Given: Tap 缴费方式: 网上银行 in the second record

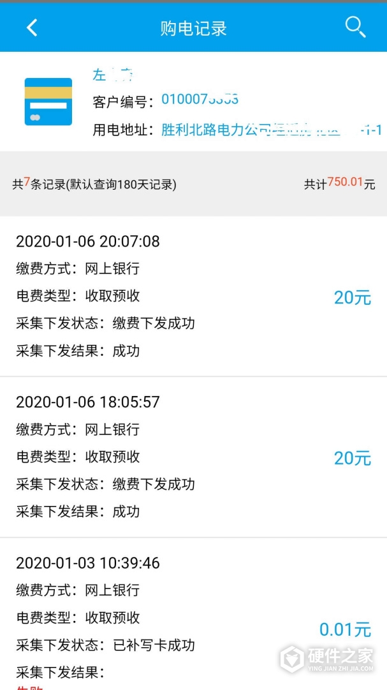Looking at the screenshot, I should coord(78,430).
